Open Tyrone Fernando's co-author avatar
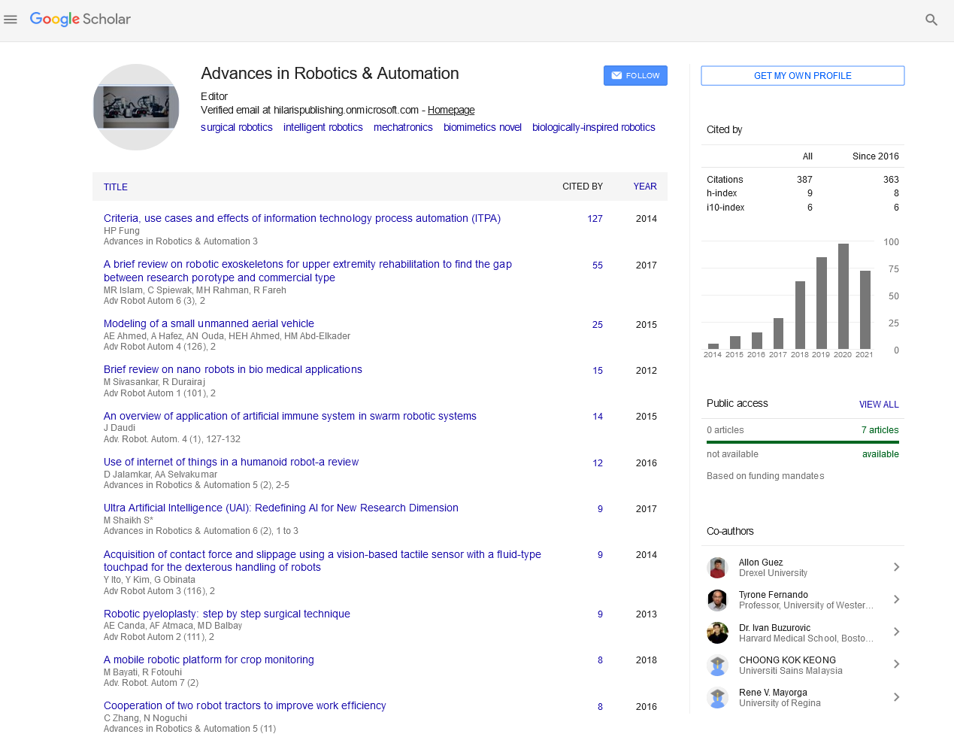Viewport: 954px width, 737px height. (717, 600)
